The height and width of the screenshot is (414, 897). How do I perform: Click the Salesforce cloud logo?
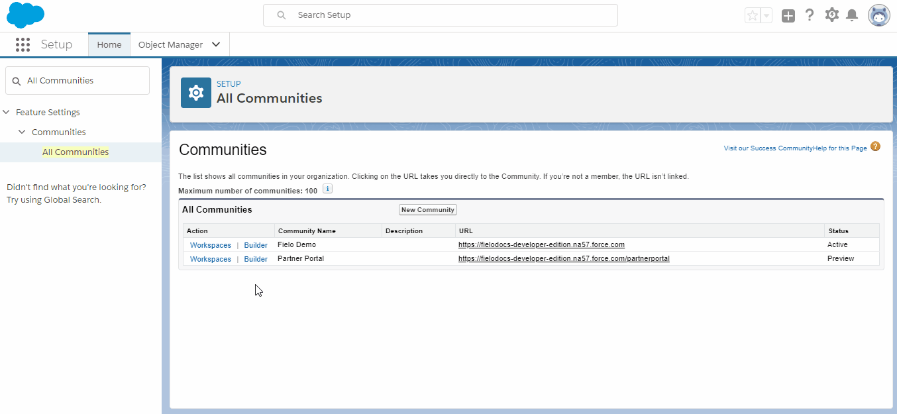[25, 15]
